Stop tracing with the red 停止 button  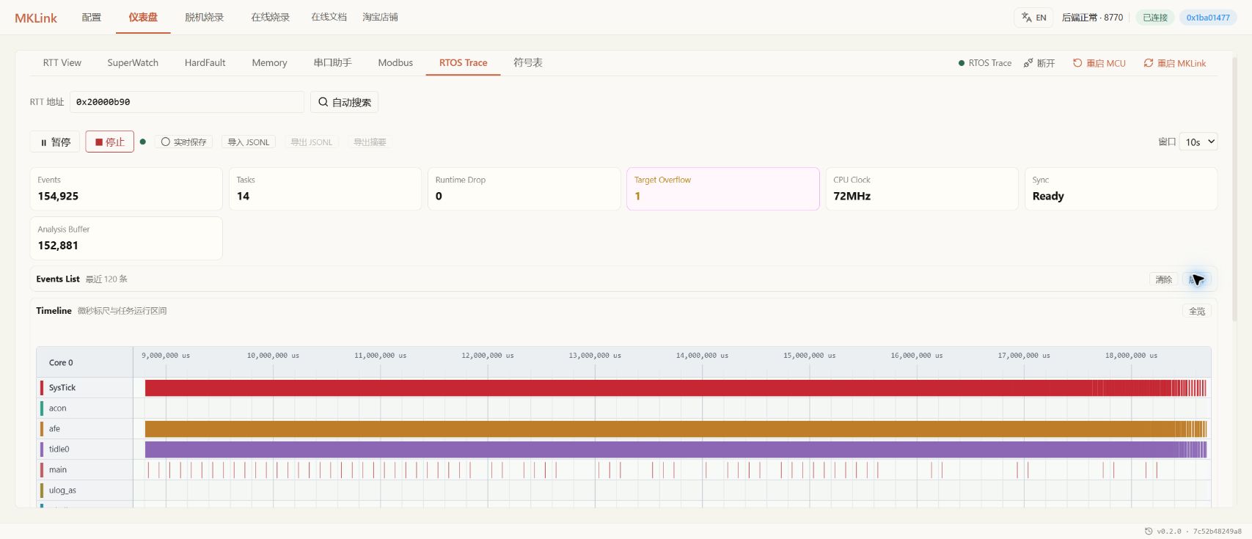tap(109, 142)
